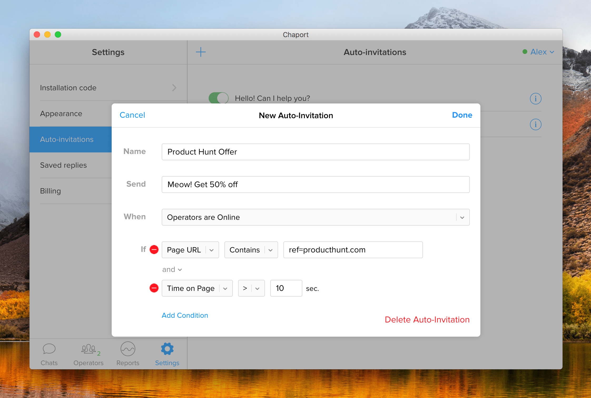Select the Settings gear icon
This screenshot has width=591, height=398.
click(x=167, y=349)
